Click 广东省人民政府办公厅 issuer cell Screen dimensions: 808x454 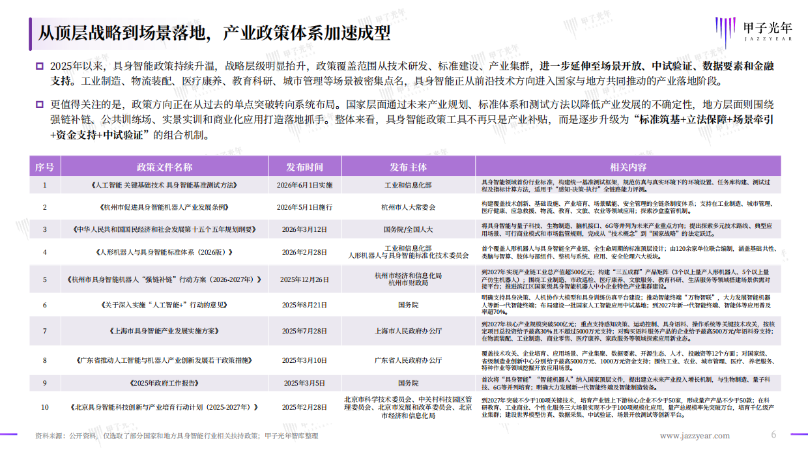pos(409,360)
